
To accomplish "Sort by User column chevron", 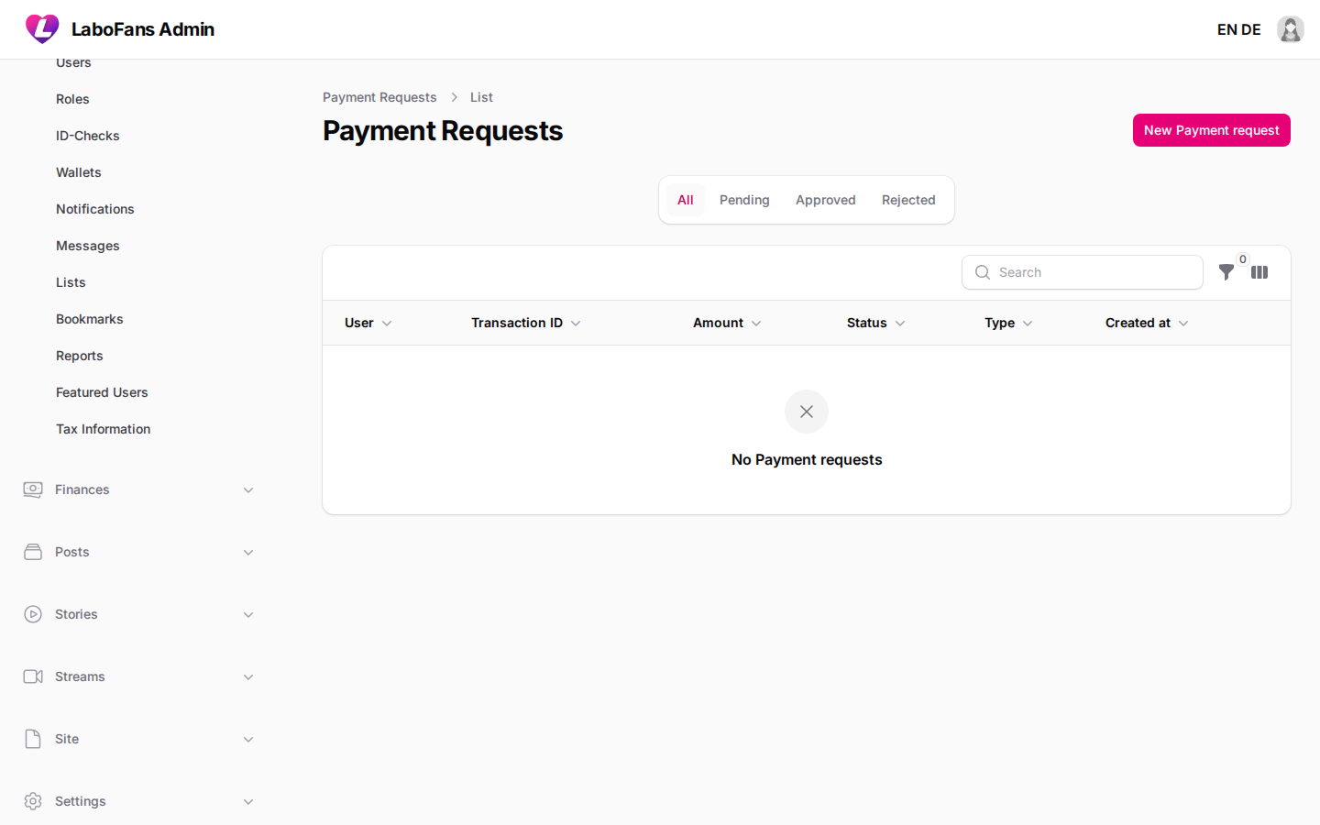I will click(x=387, y=324).
